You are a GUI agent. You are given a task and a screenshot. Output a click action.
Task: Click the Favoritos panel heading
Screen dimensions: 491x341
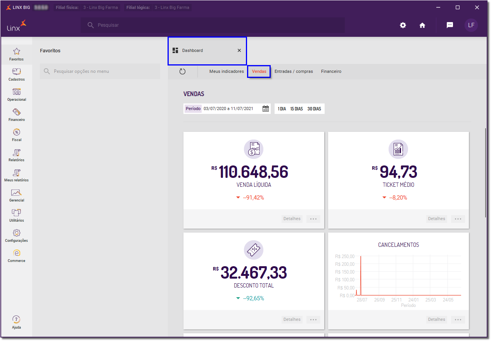click(x=50, y=51)
